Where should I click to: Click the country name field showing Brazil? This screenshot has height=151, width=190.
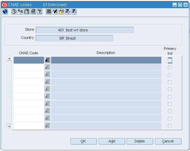(x=89, y=38)
